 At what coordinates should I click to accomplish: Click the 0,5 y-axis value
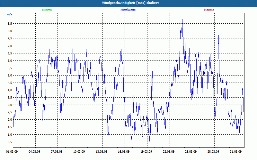10,142
